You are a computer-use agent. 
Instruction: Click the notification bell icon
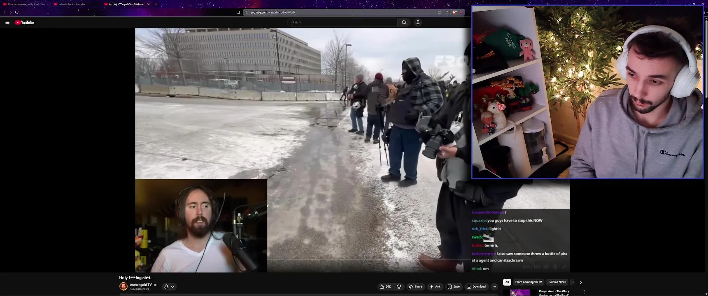pos(166,287)
